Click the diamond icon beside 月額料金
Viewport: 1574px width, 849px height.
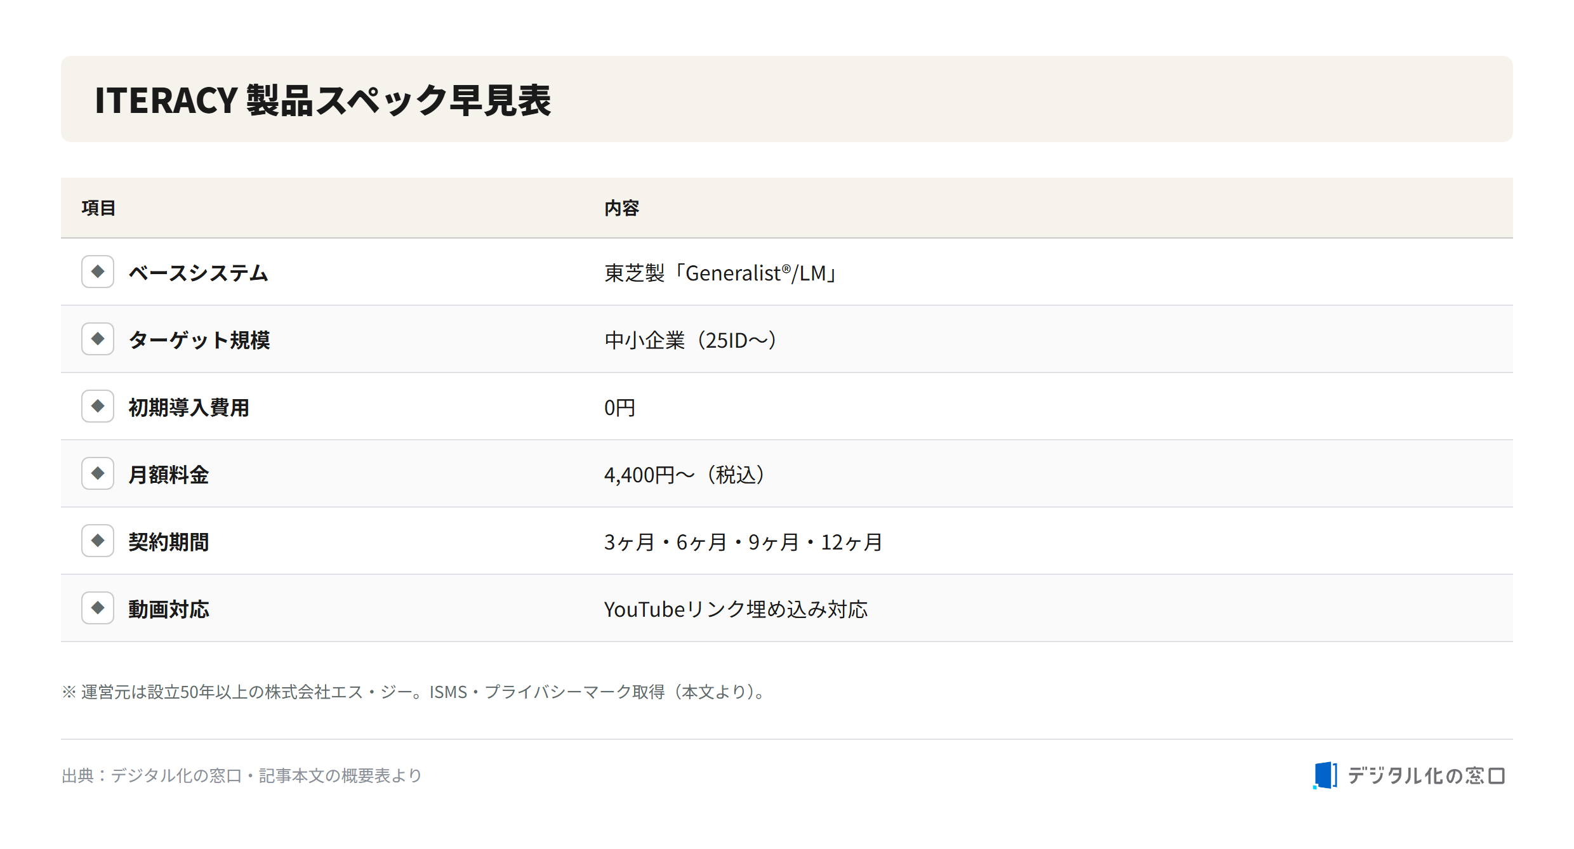pos(98,473)
